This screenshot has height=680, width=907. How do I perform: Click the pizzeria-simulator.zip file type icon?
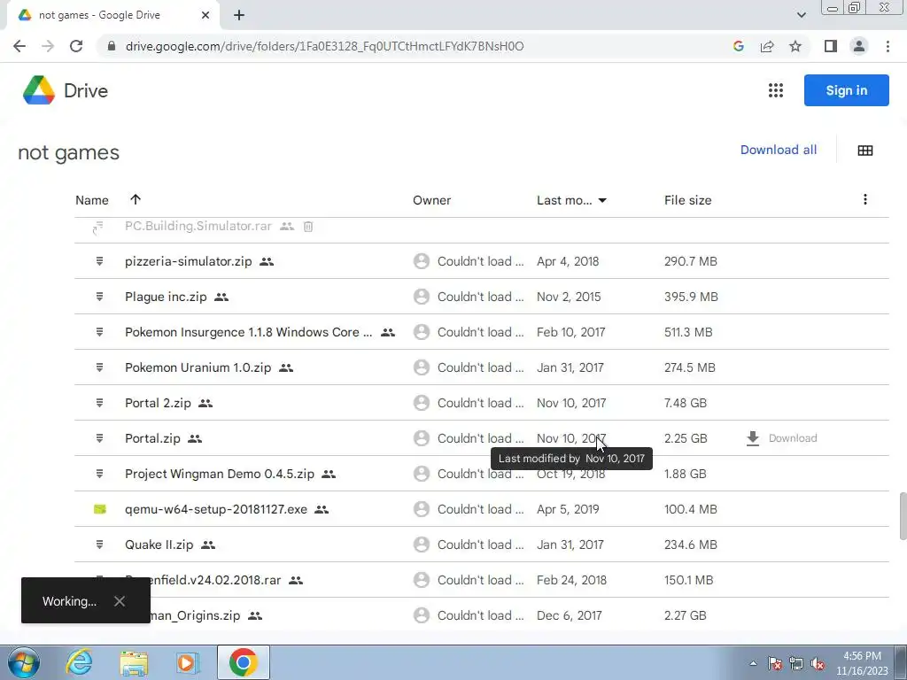click(x=99, y=261)
